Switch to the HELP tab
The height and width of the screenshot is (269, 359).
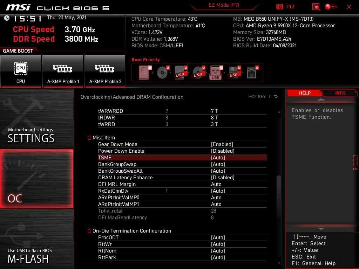305,93
